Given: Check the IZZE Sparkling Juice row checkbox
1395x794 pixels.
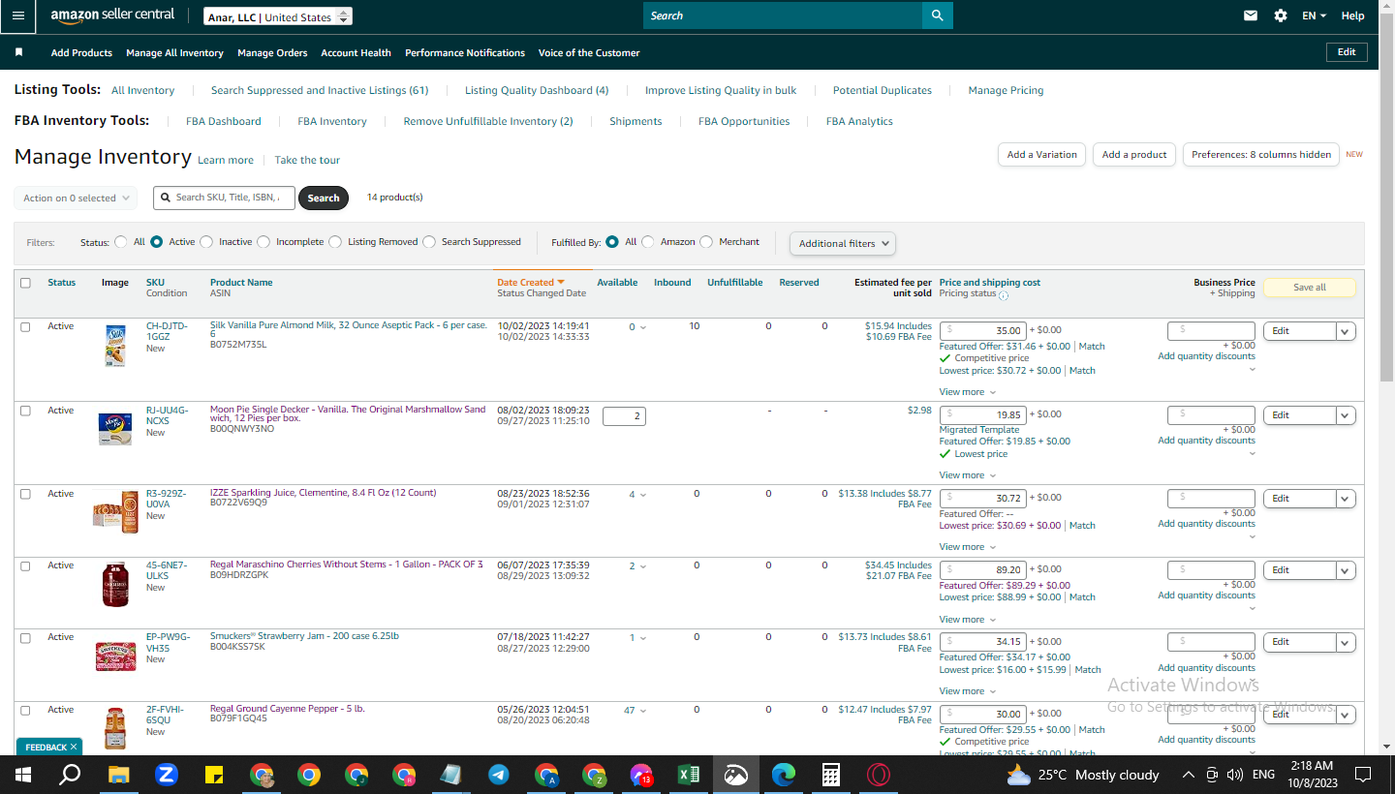Looking at the screenshot, I should tap(25, 494).
